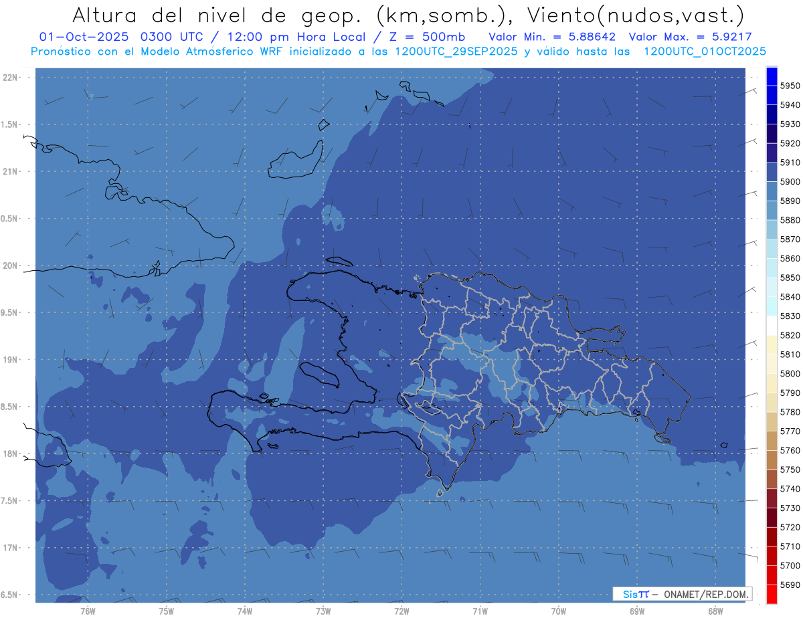Click the "5850" colorbar value

[790, 278]
